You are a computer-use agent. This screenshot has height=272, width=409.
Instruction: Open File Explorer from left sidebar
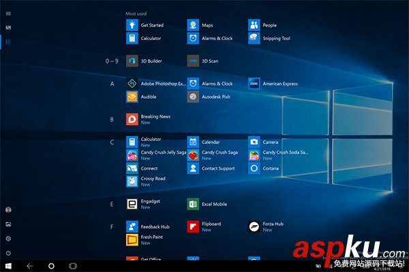click(8, 224)
